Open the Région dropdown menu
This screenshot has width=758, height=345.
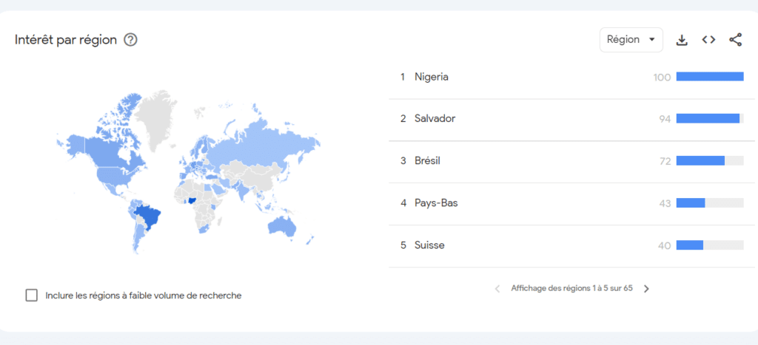(x=631, y=40)
